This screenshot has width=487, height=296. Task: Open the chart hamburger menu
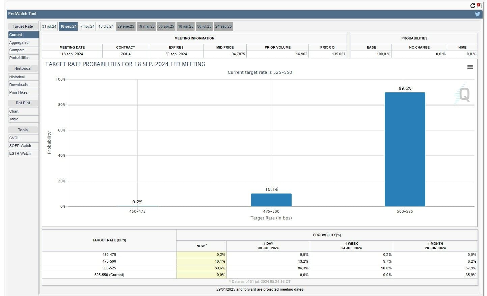click(x=470, y=67)
